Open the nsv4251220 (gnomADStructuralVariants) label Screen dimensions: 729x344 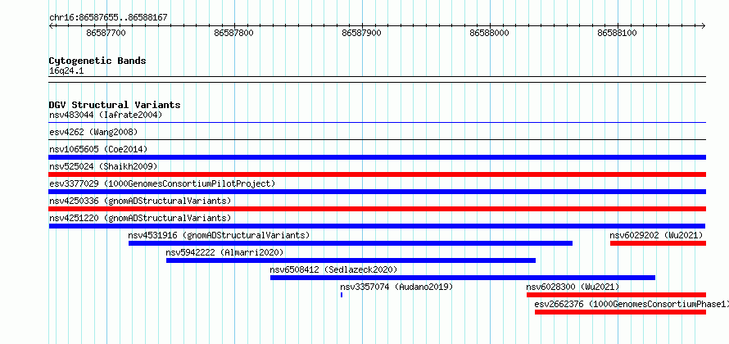140,218
